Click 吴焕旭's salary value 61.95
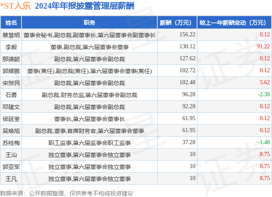This screenshot has width=272, height=197. pos(189,130)
